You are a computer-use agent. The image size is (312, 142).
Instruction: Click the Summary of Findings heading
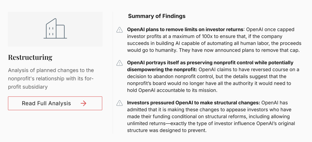pos(157,16)
